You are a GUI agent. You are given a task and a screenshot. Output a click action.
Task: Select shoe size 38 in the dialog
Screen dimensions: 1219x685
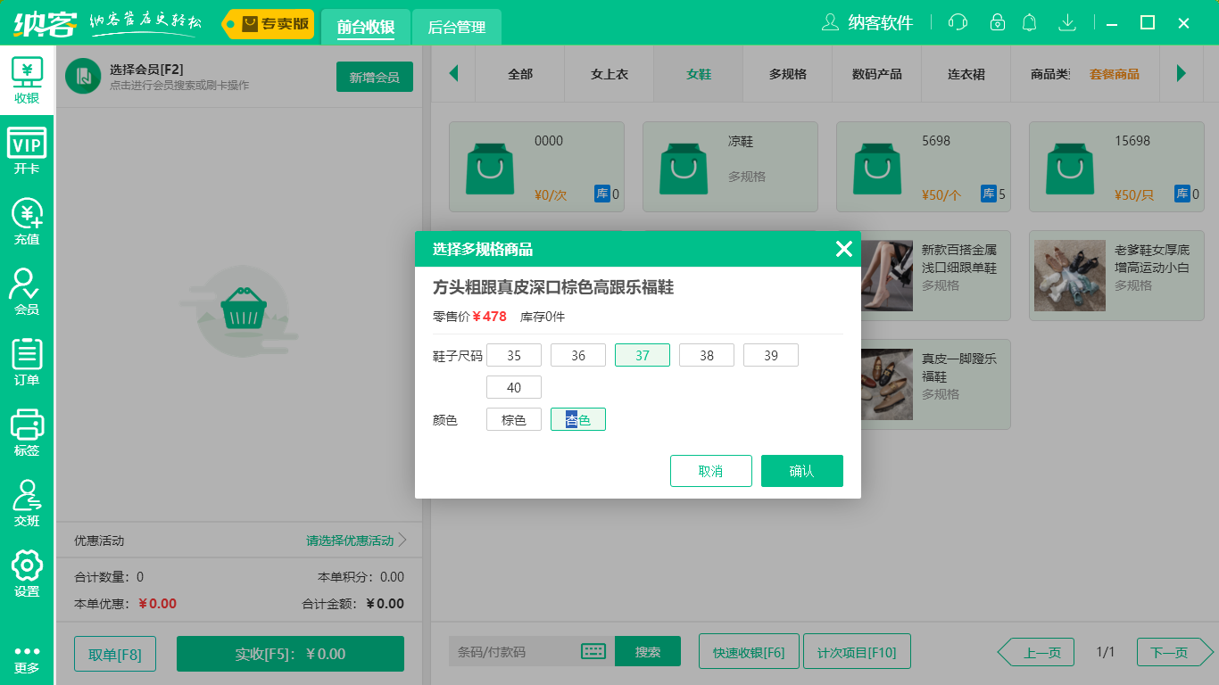pyautogui.click(x=706, y=354)
